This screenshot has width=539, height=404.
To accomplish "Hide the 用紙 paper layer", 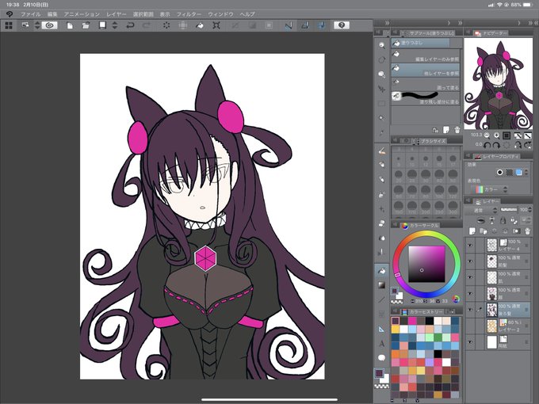I will click(x=470, y=342).
